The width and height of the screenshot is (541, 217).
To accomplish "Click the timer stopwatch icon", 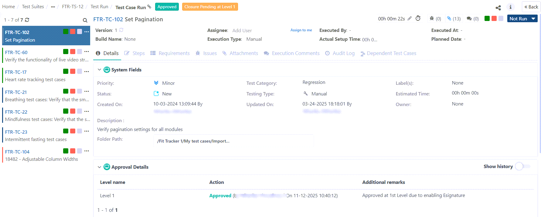I will [418, 18].
